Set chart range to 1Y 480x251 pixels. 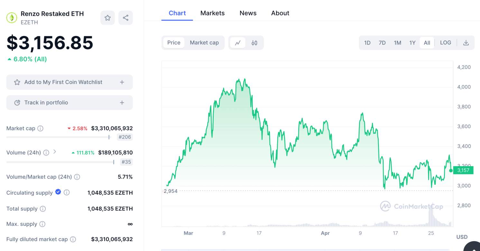tap(412, 43)
